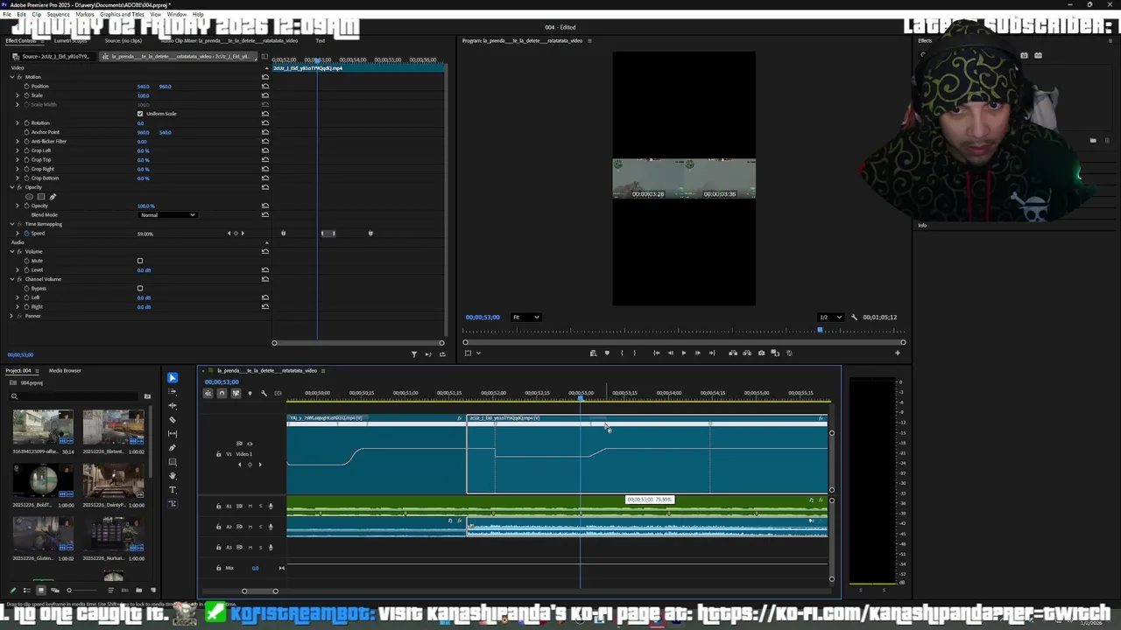Toggle lock on V1 track
1121x630 pixels.
pos(218,454)
